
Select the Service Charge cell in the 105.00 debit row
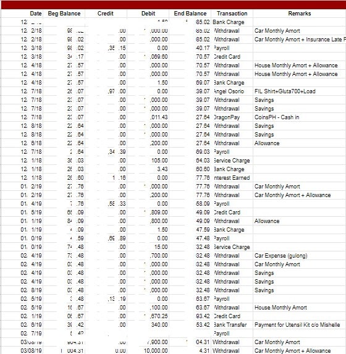(x=232, y=161)
